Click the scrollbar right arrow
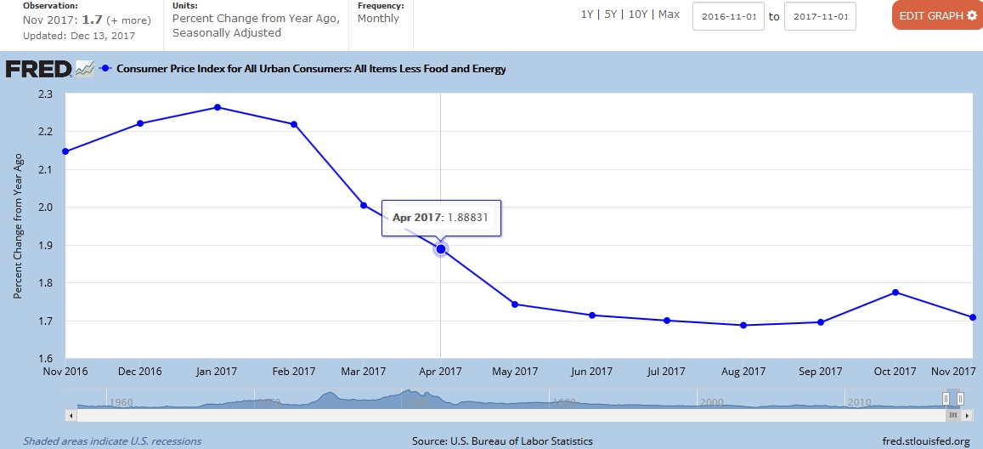The width and height of the screenshot is (983, 449). tap(969, 415)
